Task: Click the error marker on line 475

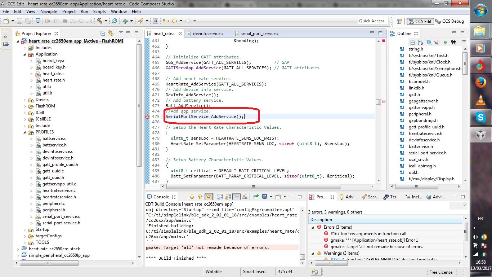Action: pyautogui.click(x=147, y=116)
